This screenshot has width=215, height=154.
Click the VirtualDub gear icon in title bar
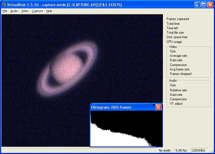(4, 4)
